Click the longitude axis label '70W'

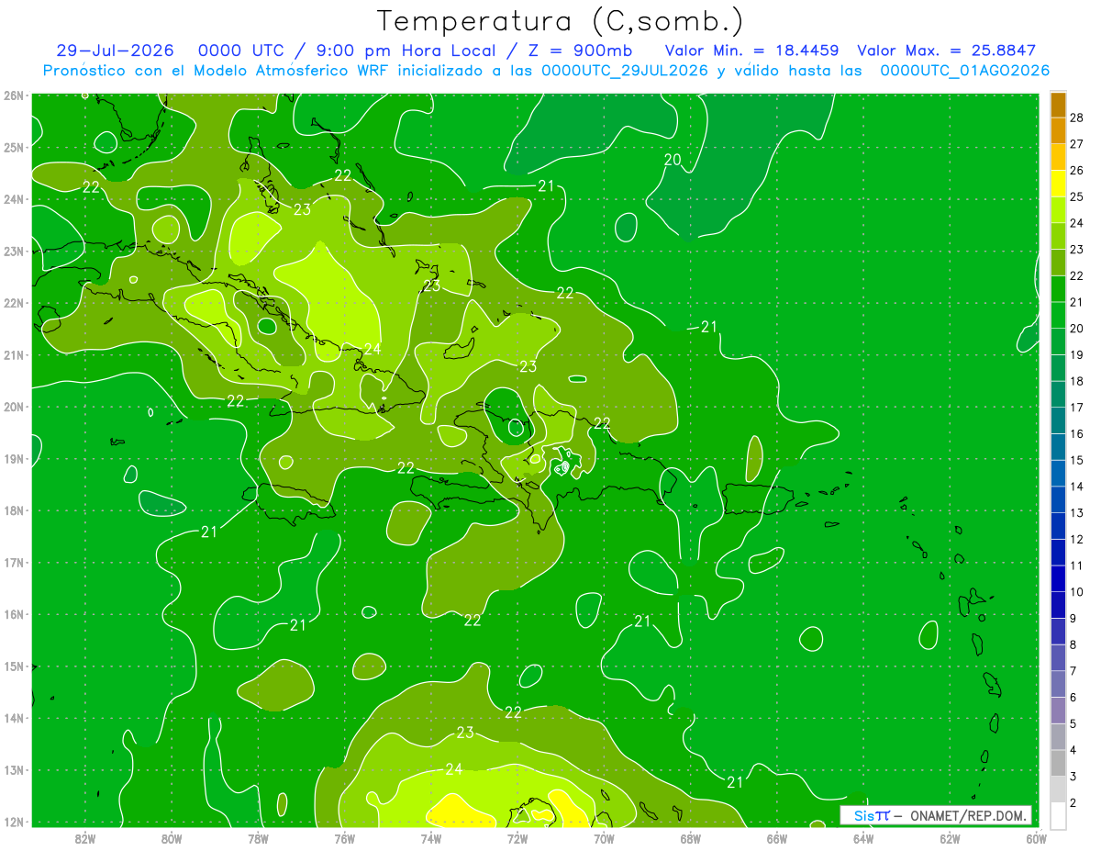(604, 838)
